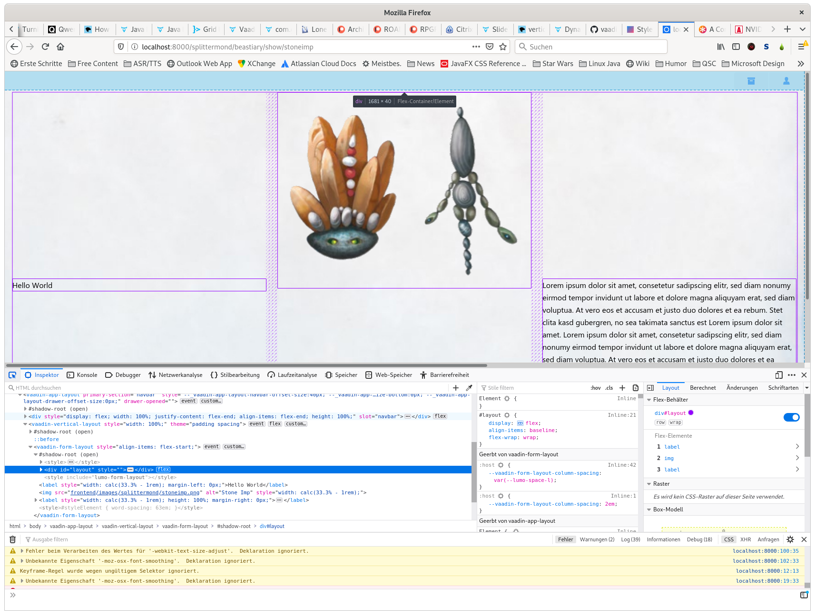This screenshot has width=815, height=615.
Task: Toggle the Fehler console filter
Action: point(566,539)
